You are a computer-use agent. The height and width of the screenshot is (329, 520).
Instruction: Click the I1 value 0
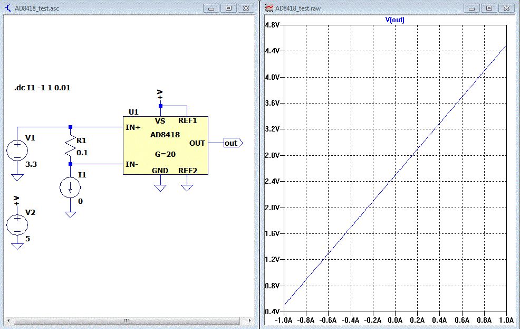point(80,201)
